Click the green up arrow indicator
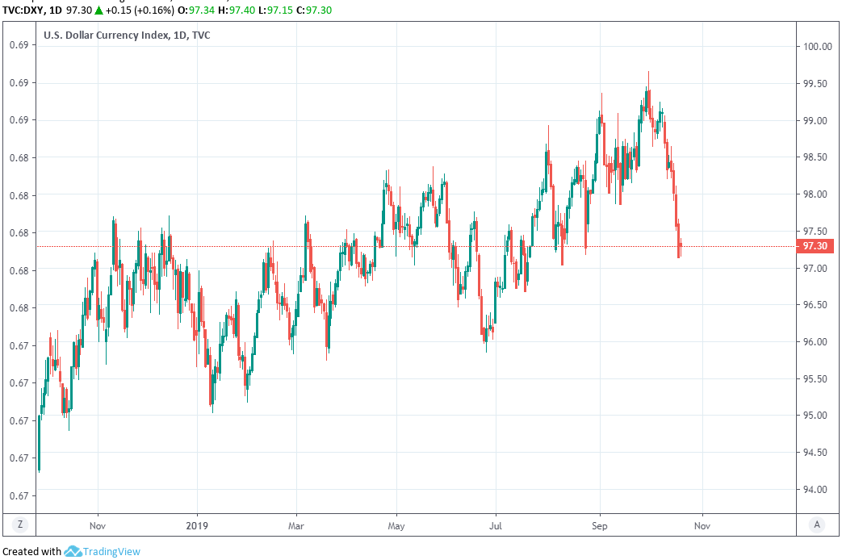Screen dimensions: 842x560 pyautogui.click(x=98, y=10)
